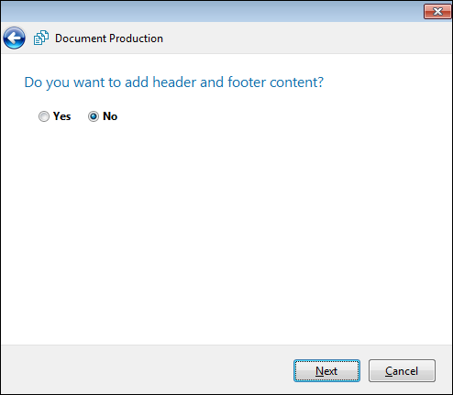Image resolution: width=453 pixels, height=395 pixels.
Task: Click the blank white wizard page area
Action: coord(226,232)
